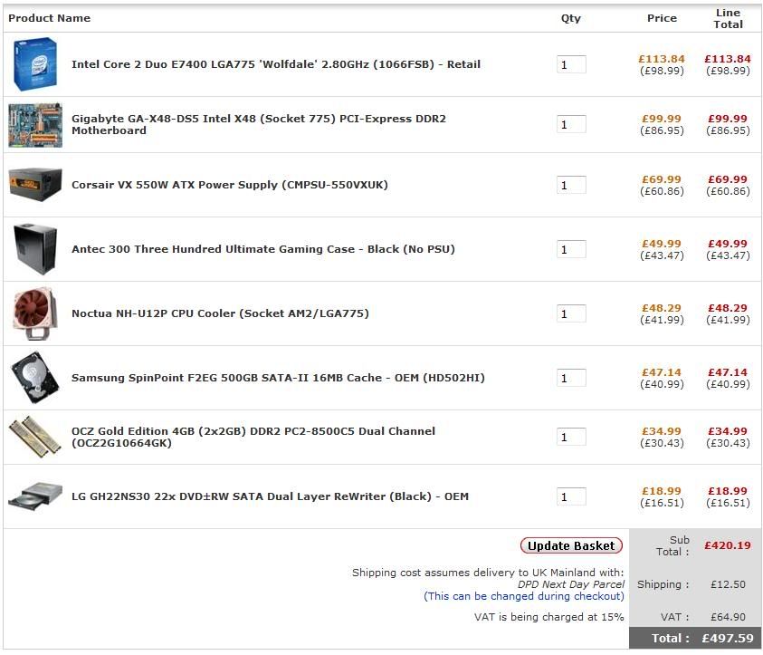The image size is (763, 655).
Task: Select quantity field for Intel Core 2 Duo
Action: click(x=571, y=64)
